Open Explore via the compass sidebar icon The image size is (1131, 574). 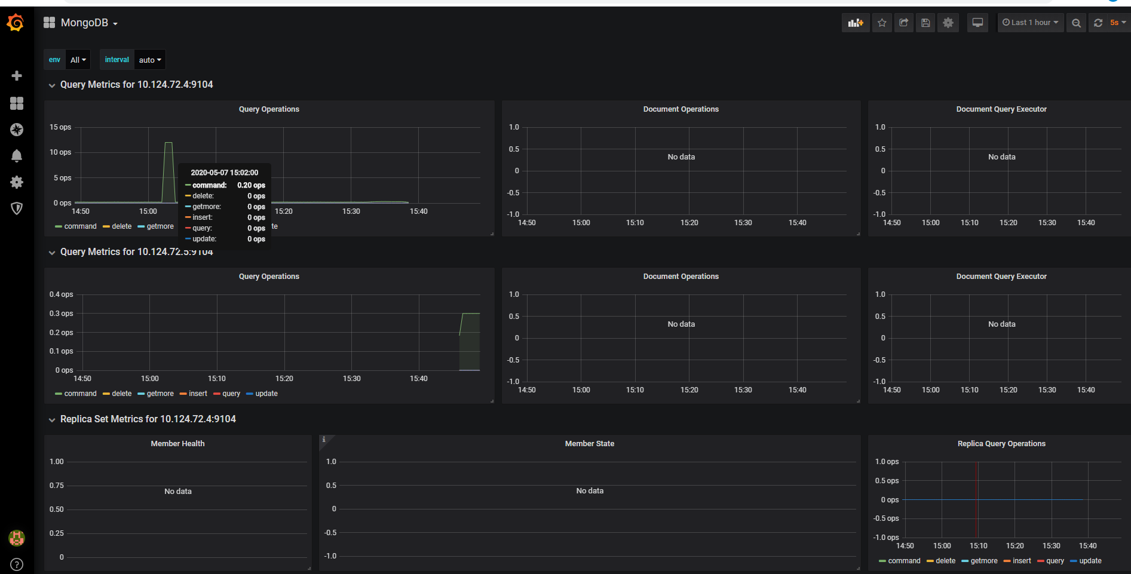tap(17, 130)
